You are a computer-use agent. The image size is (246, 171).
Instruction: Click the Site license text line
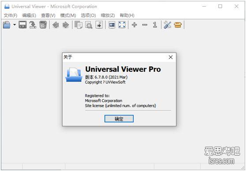[120, 106]
